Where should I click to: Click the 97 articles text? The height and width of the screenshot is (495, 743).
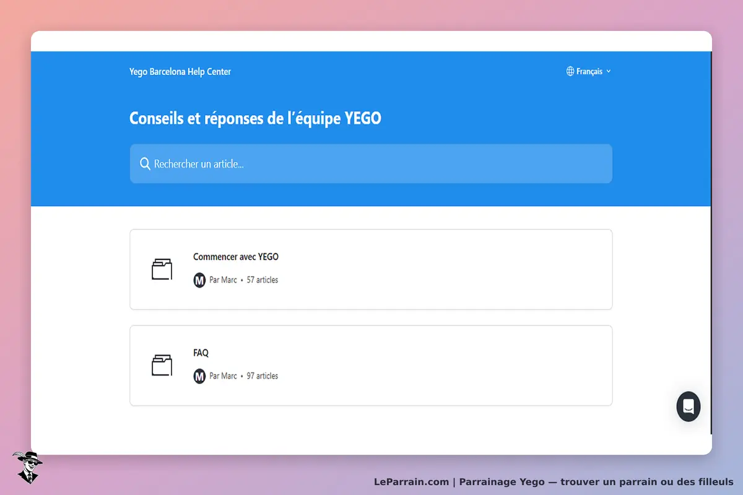[x=263, y=376]
